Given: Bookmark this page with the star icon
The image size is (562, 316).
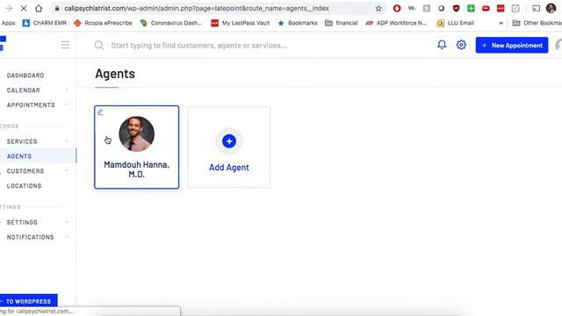Looking at the screenshot, I should 378,8.
